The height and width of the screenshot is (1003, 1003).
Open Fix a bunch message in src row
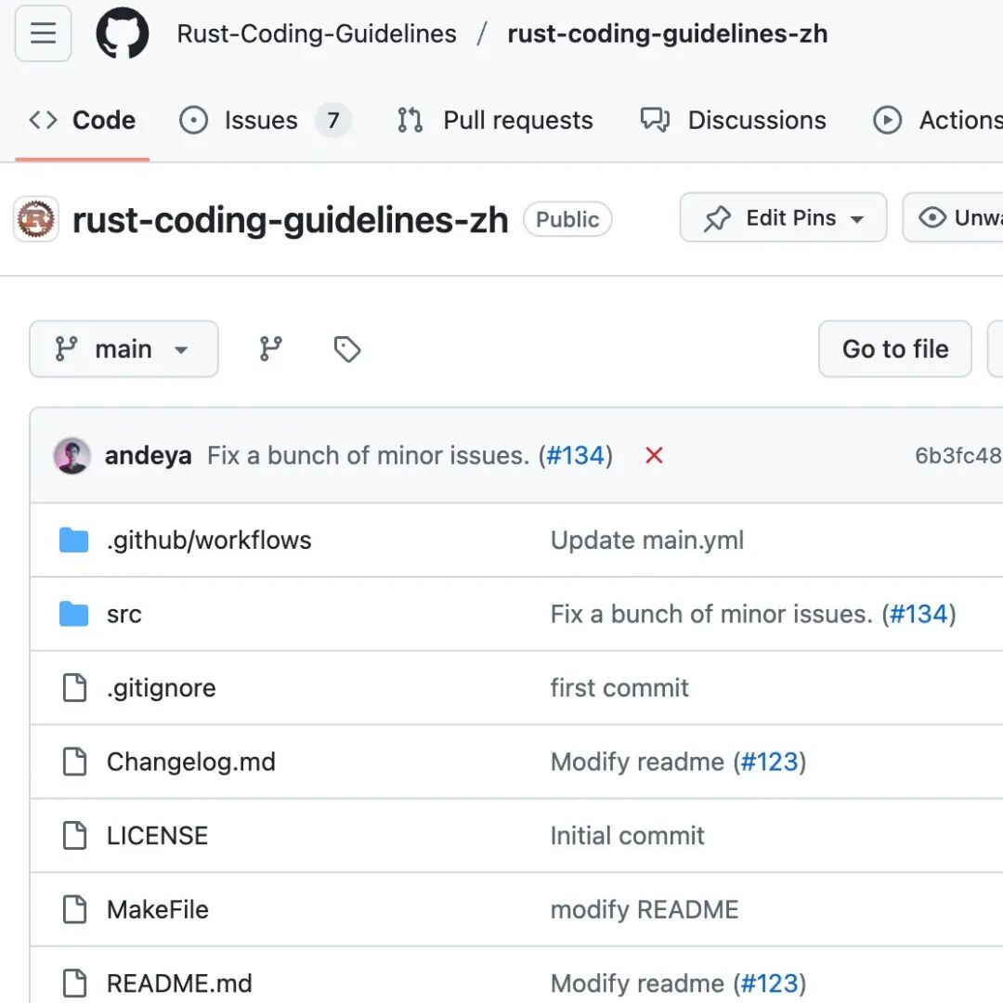point(711,614)
